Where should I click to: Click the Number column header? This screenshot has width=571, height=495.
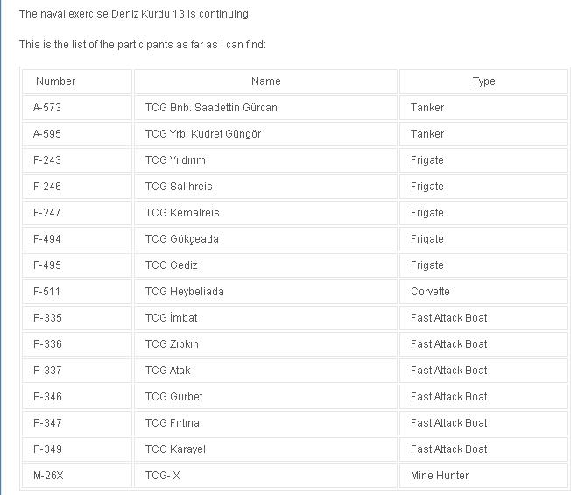[77, 81]
